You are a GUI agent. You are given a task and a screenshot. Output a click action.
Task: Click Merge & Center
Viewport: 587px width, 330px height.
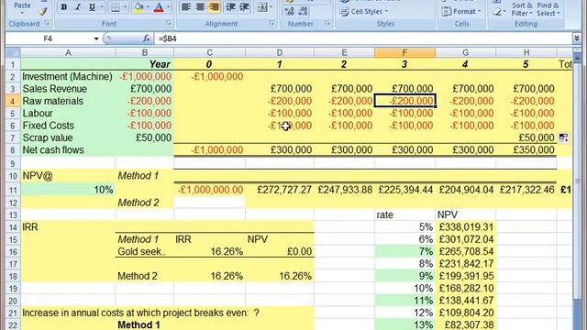pyautogui.click(x=262, y=7)
